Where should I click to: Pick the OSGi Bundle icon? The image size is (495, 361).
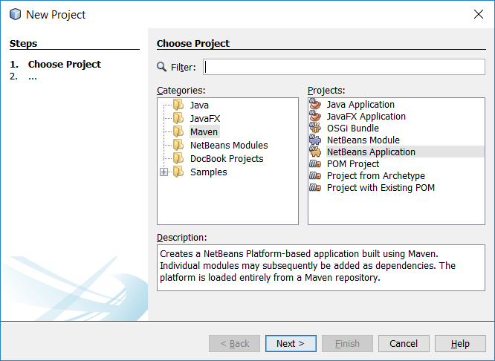315,128
